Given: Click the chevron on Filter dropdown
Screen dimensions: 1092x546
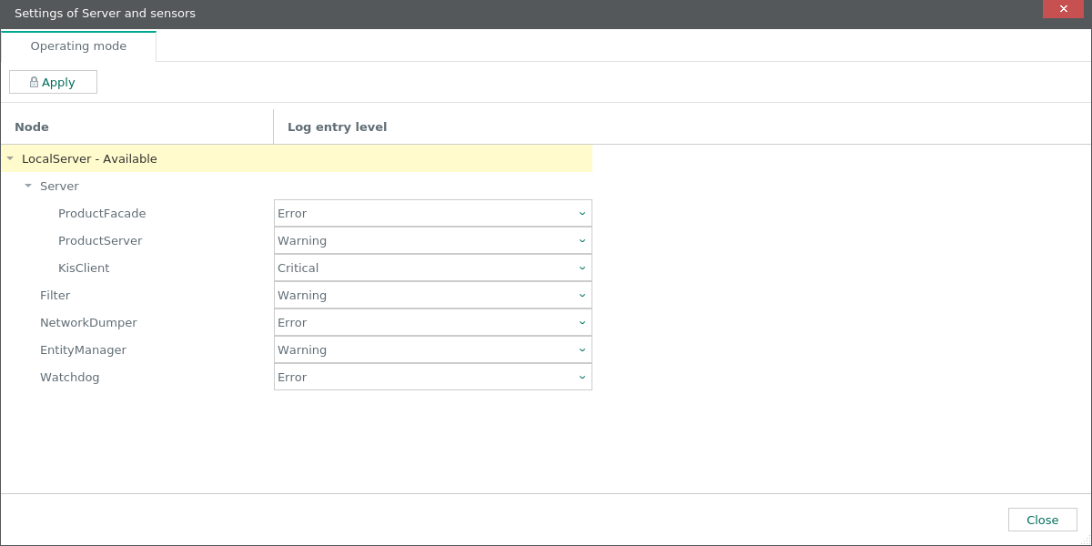Looking at the screenshot, I should (x=581, y=295).
